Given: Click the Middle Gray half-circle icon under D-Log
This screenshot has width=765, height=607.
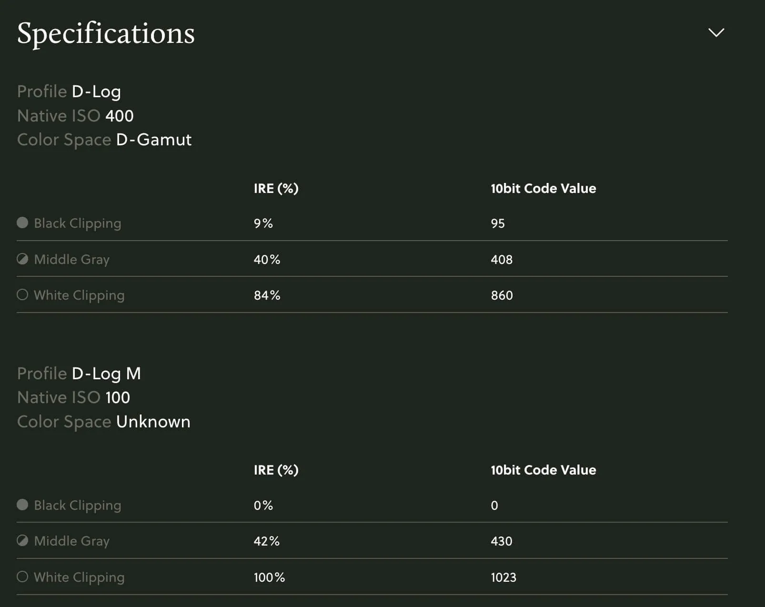Looking at the screenshot, I should 22,259.
